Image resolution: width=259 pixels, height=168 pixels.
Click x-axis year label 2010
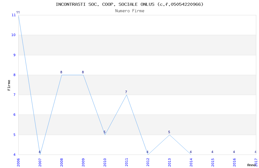(x=105, y=162)
